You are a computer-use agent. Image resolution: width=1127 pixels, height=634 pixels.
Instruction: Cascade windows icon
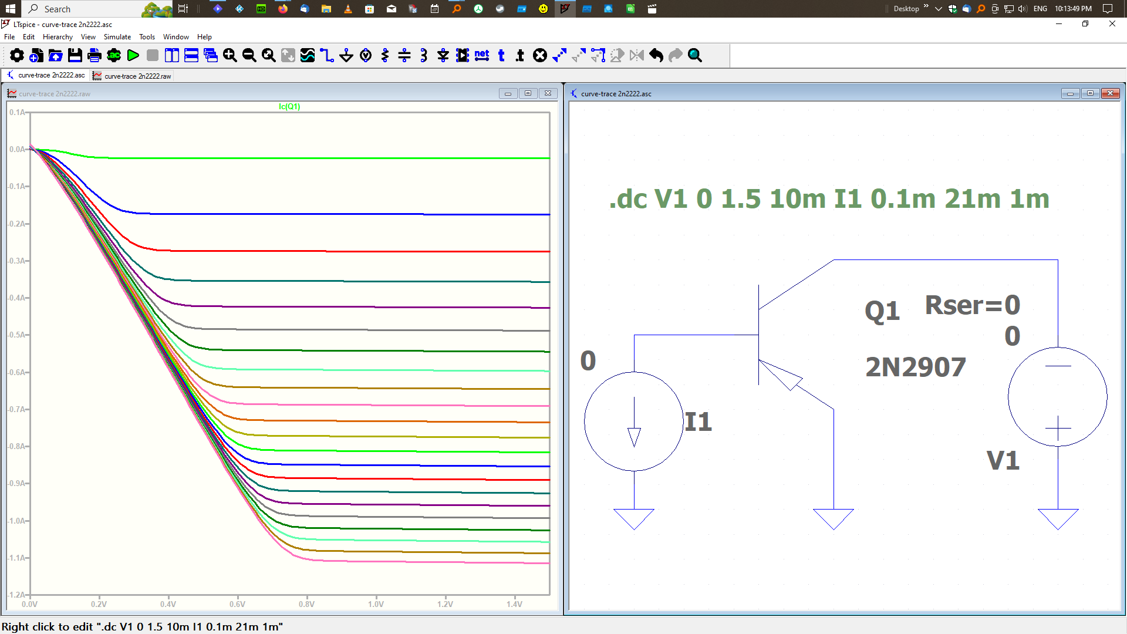tap(211, 55)
